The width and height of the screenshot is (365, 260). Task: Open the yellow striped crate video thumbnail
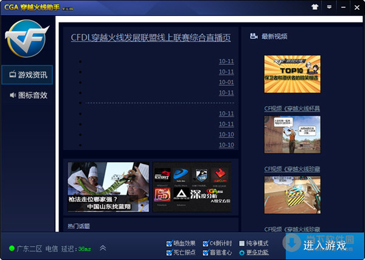(292, 195)
